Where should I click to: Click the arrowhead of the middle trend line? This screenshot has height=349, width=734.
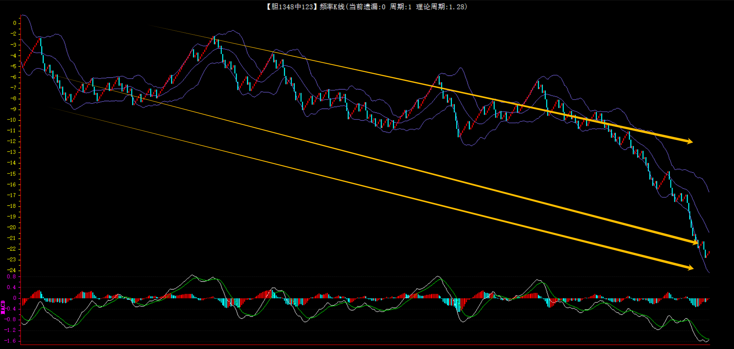pos(695,243)
